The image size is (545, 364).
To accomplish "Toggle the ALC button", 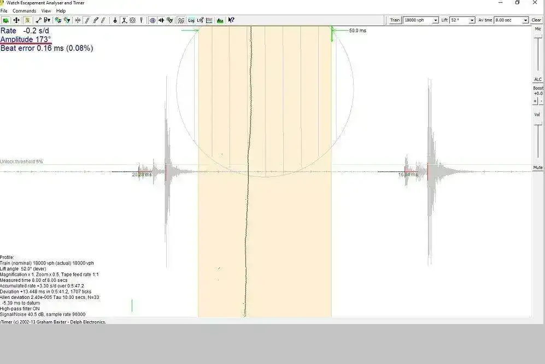I will tap(538, 79).
